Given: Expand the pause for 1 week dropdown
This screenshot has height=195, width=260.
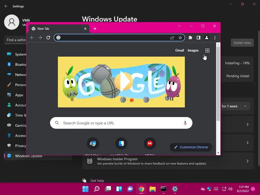Looking at the screenshot, I should [x=245, y=106].
